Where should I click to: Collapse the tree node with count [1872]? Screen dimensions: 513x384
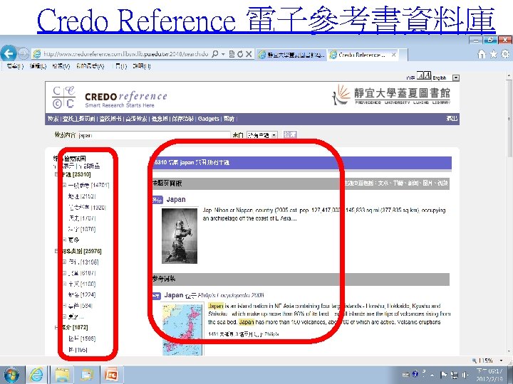[x=56, y=327]
